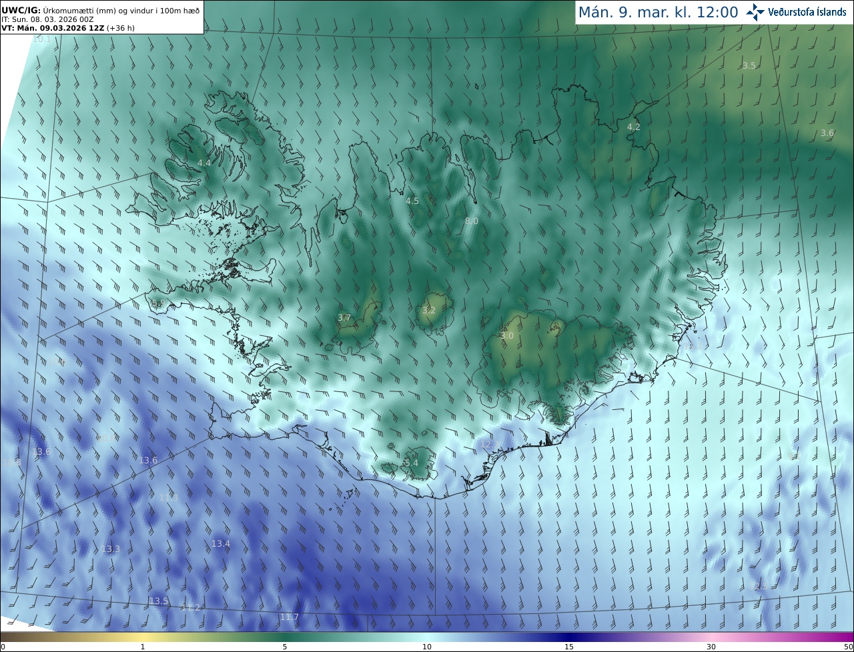Click the scale tick label '10'
Image resolution: width=854 pixels, height=652 pixels.
(x=427, y=647)
